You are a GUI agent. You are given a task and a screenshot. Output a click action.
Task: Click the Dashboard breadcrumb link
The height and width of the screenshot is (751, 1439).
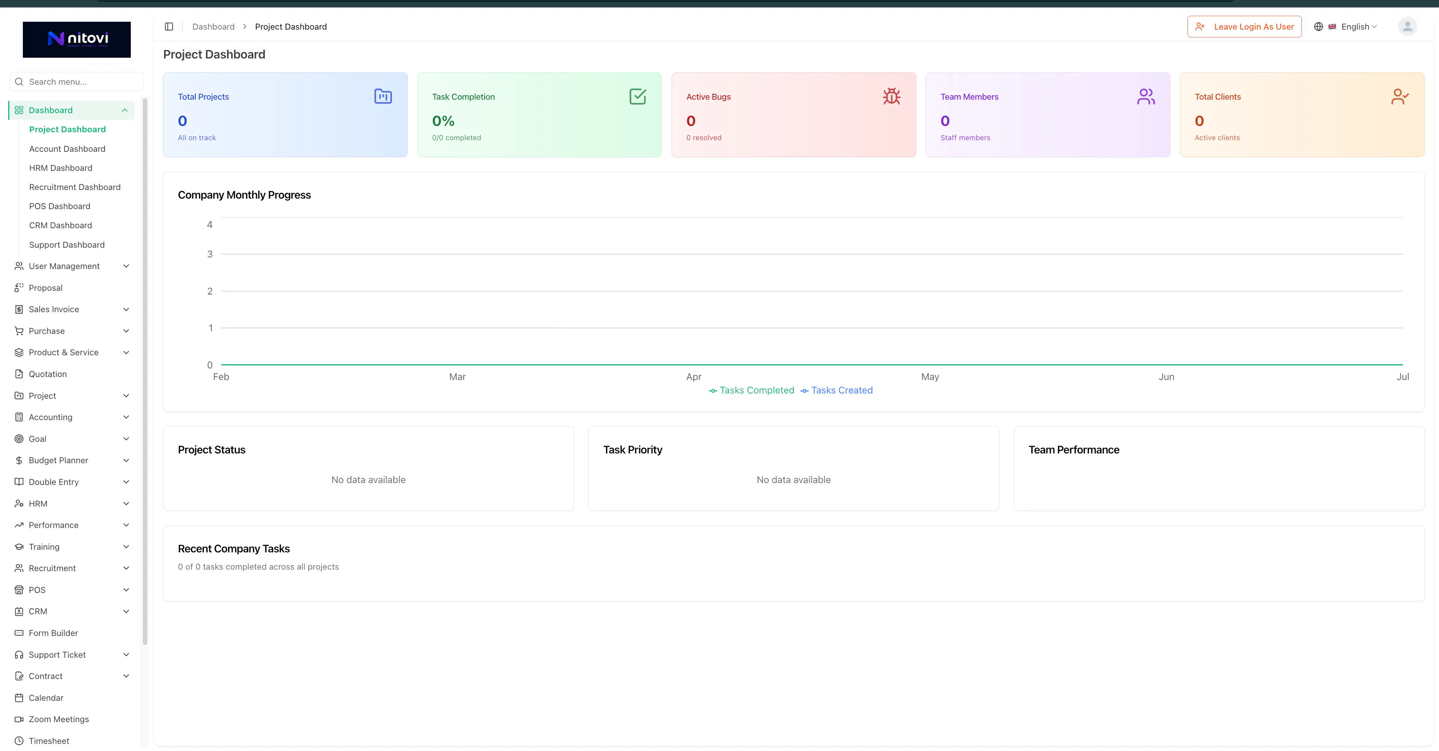pyautogui.click(x=213, y=27)
